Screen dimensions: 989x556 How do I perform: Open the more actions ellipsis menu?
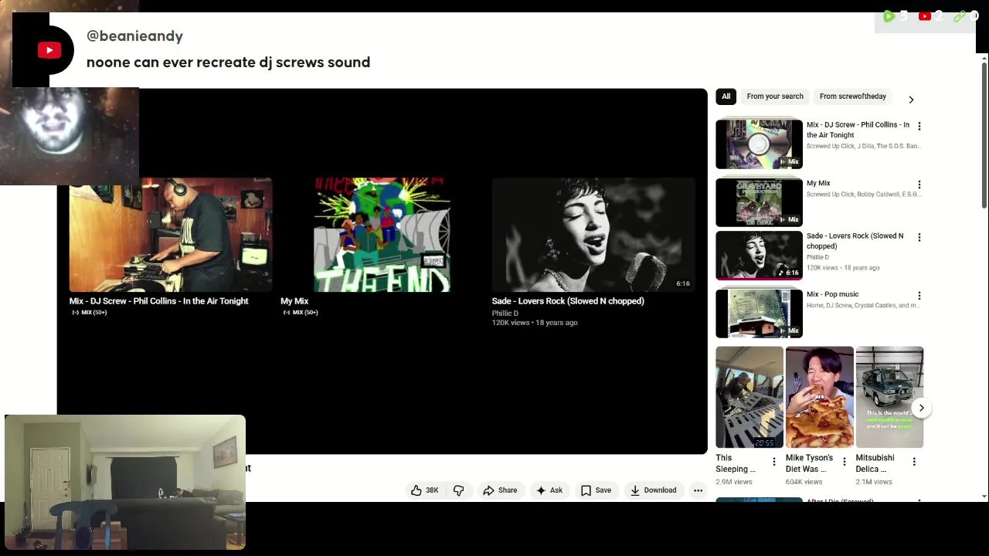(698, 490)
